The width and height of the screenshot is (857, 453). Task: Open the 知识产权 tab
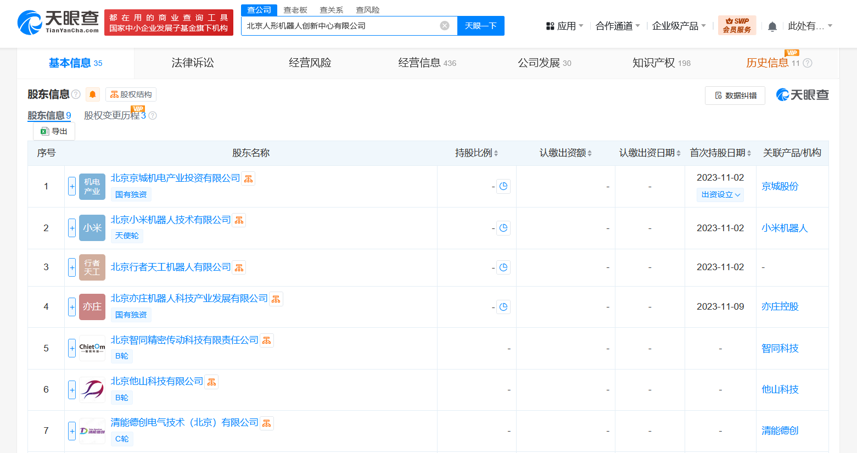(x=662, y=63)
